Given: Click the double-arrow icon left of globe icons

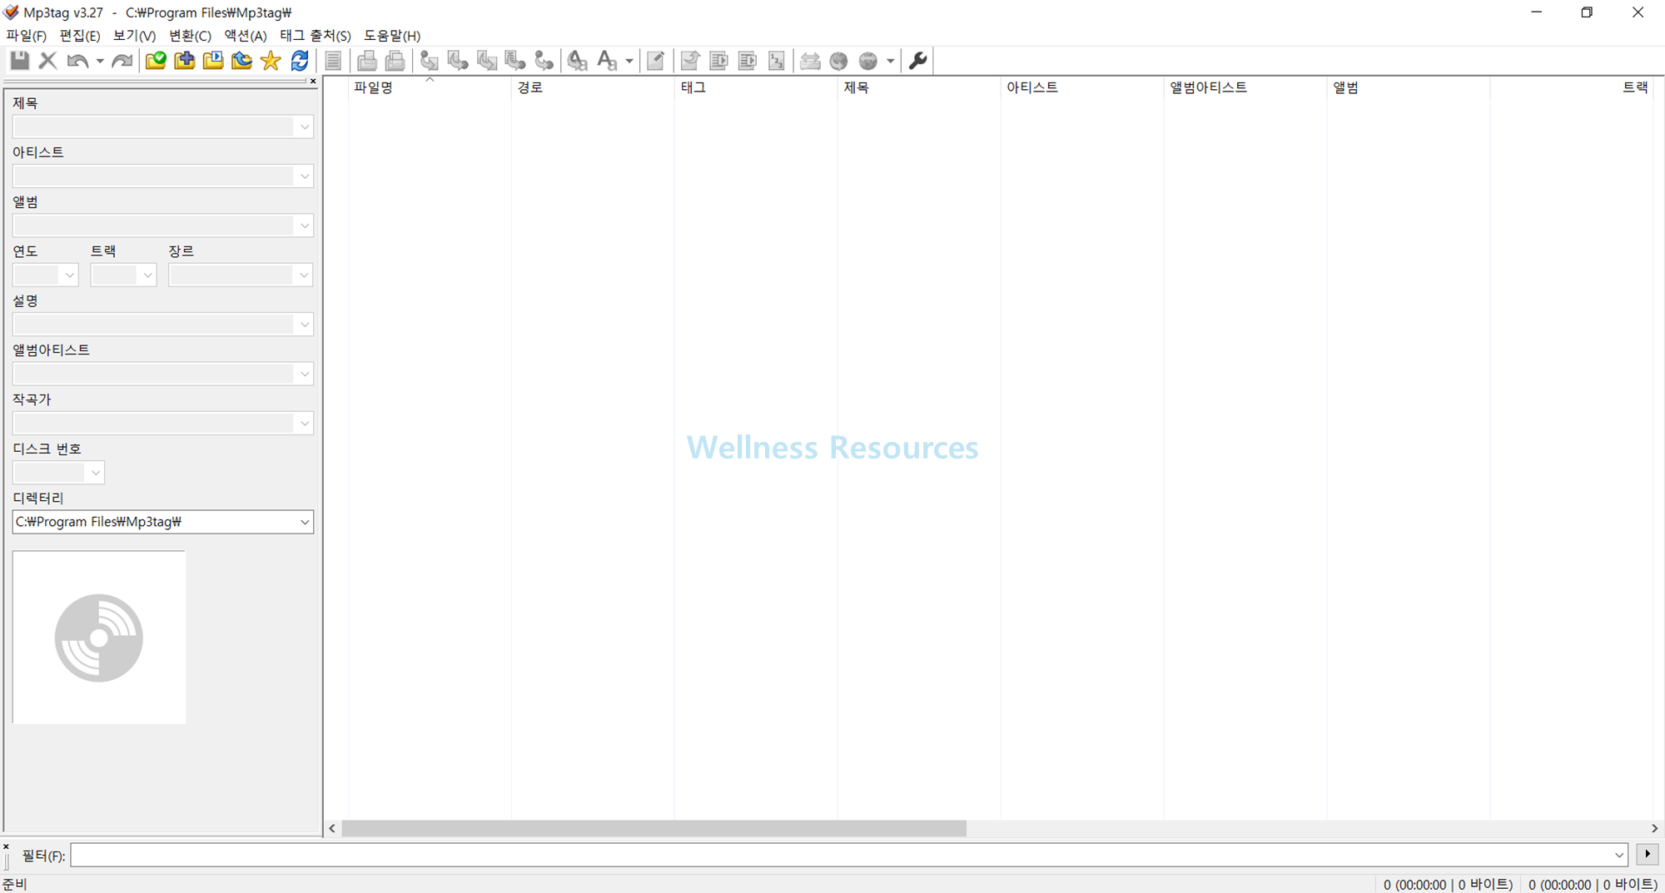Looking at the screenshot, I should point(810,61).
